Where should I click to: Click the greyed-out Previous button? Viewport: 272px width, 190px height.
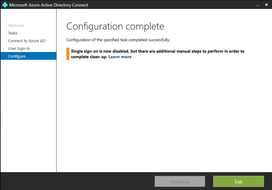180,182
